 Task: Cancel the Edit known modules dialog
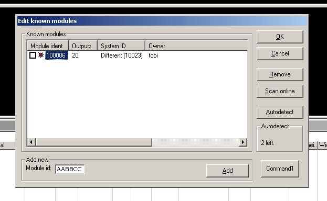point(280,53)
